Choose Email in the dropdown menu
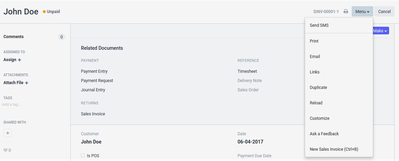The height and width of the screenshot is (161, 399). click(x=315, y=57)
